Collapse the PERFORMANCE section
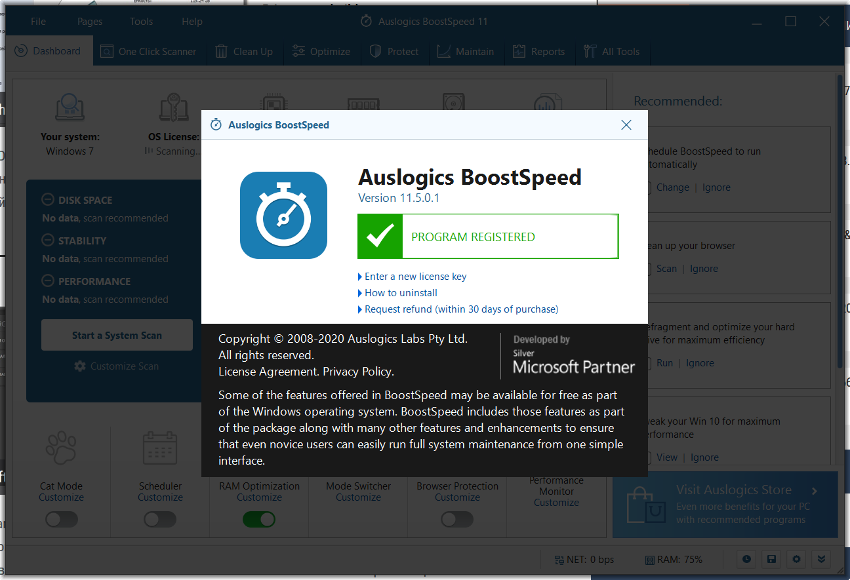The image size is (850, 580). coord(47,281)
